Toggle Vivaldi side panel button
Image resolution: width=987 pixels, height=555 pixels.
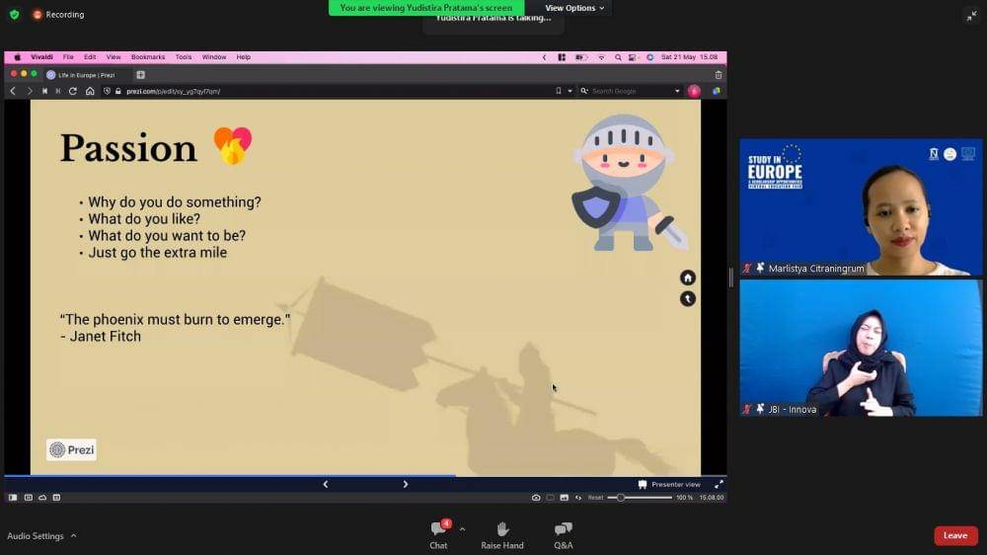[13, 498]
